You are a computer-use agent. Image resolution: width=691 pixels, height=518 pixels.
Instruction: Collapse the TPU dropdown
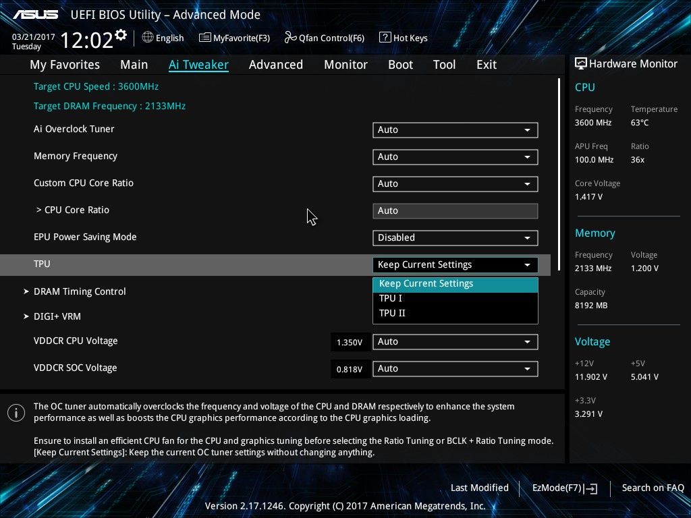(455, 264)
